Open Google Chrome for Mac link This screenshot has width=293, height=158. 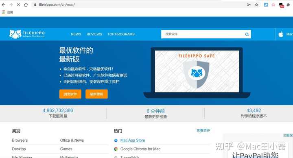click(x=140, y=149)
